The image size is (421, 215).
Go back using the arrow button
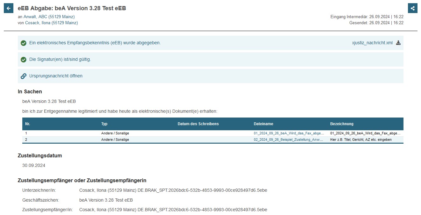pyautogui.click(x=9, y=8)
